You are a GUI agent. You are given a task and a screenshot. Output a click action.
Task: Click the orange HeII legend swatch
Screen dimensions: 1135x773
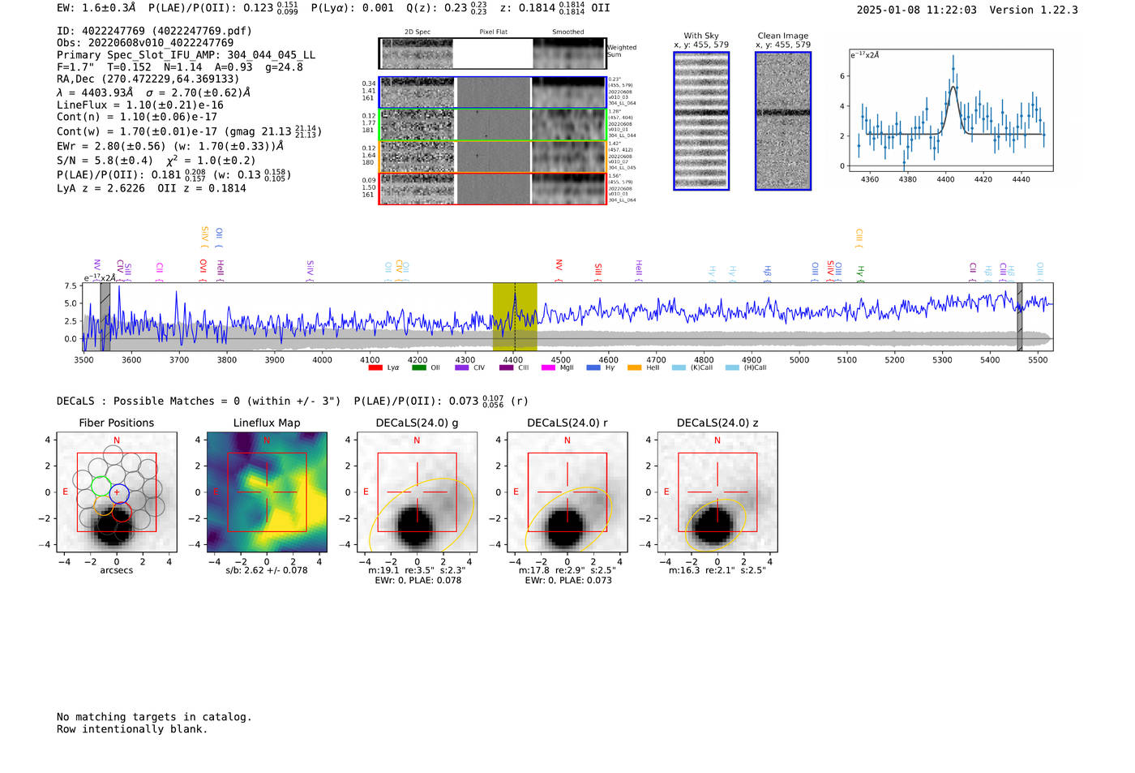click(634, 367)
